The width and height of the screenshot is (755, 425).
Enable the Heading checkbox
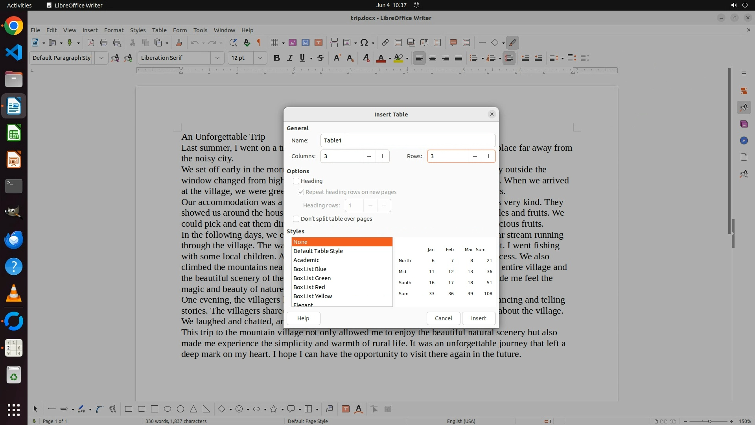(296, 181)
